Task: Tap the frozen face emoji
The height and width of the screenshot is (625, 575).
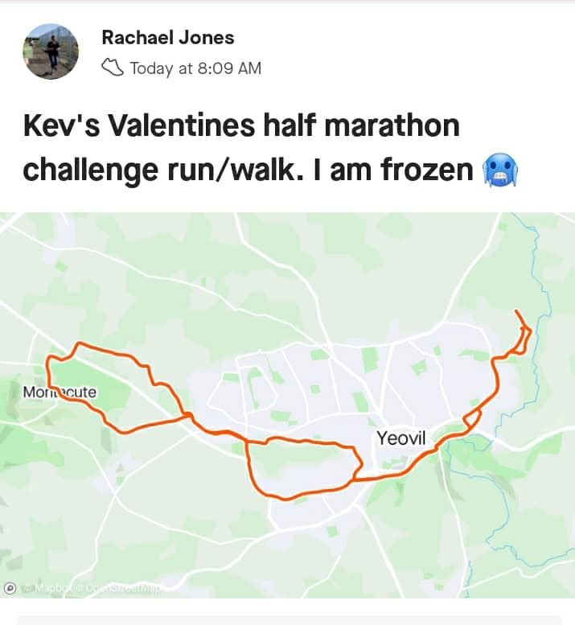Action: [500, 169]
